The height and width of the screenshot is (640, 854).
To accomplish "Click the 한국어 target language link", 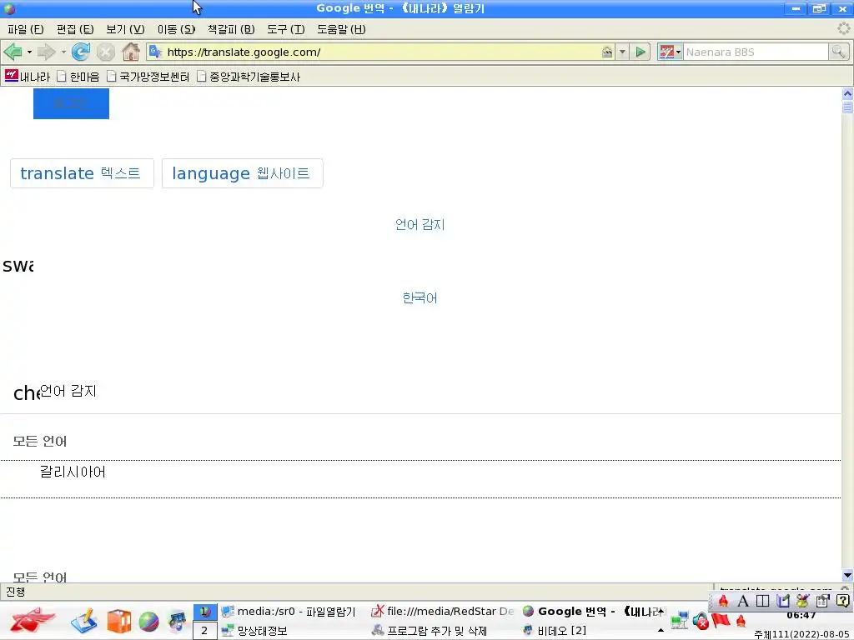I will tap(420, 298).
